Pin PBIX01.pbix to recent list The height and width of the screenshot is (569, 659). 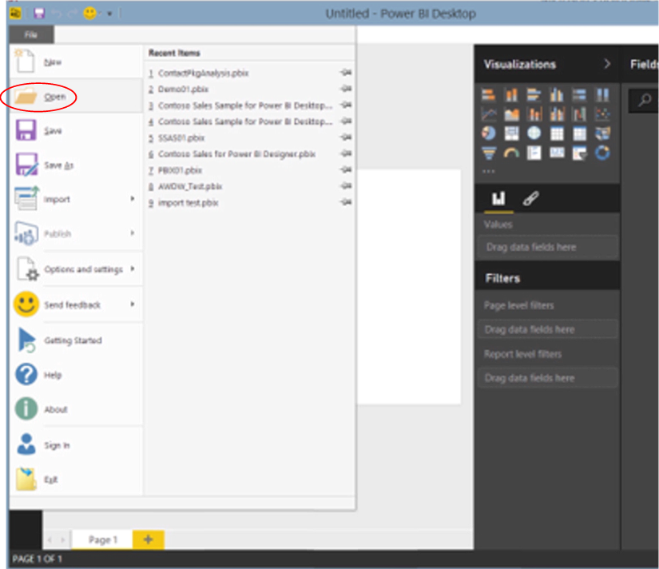point(345,170)
